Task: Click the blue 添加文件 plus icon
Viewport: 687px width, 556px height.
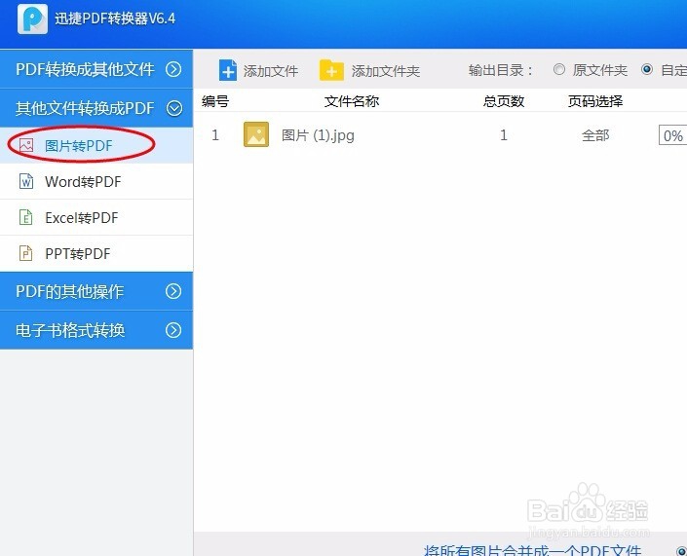Action: tap(227, 70)
